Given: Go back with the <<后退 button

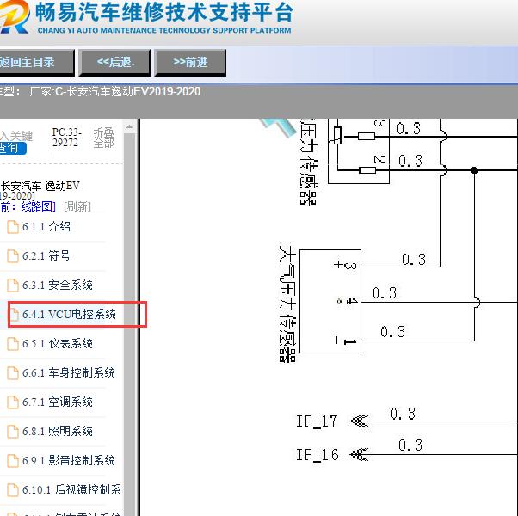Looking at the screenshot, I should tap(114, 62).
